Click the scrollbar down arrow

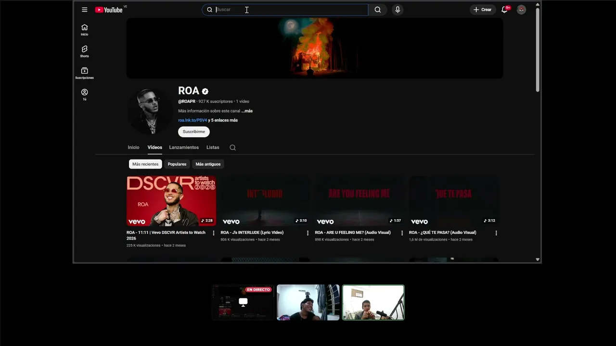pyautogui.click(x=538, y=259)
